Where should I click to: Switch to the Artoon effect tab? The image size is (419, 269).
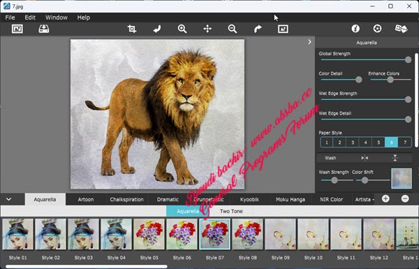[86, 199]
